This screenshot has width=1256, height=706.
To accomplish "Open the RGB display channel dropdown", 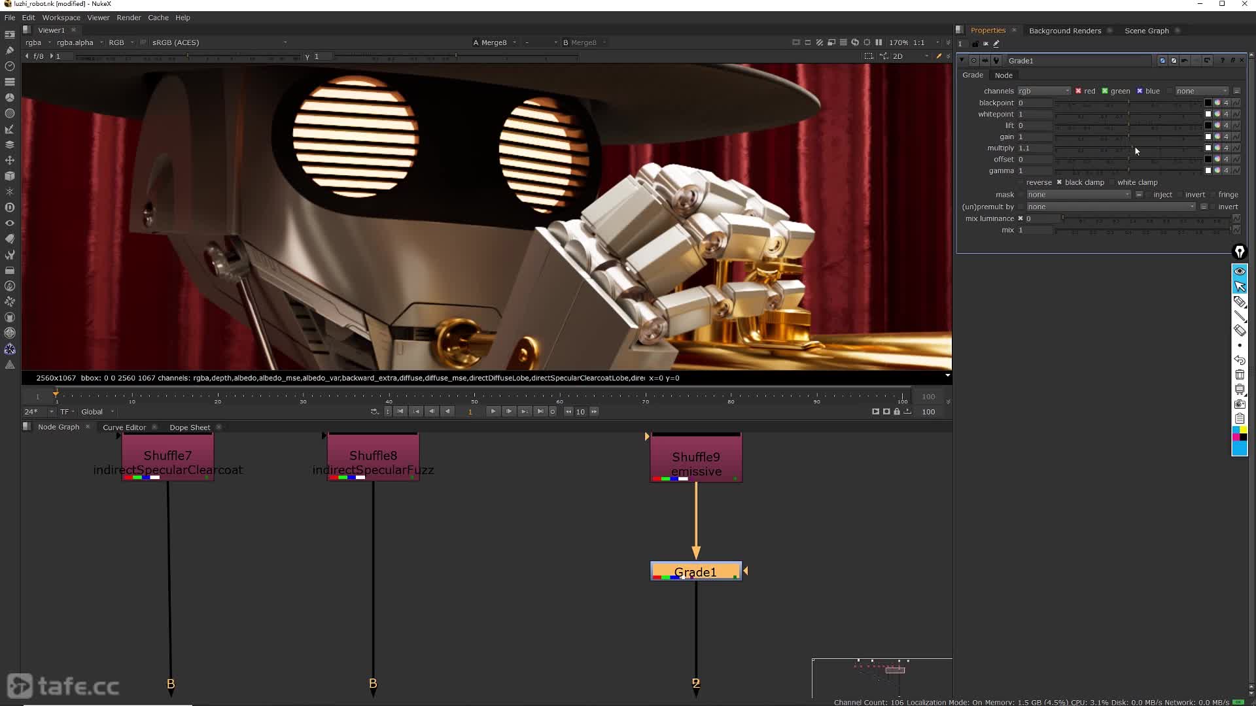I will click(121, 42).
